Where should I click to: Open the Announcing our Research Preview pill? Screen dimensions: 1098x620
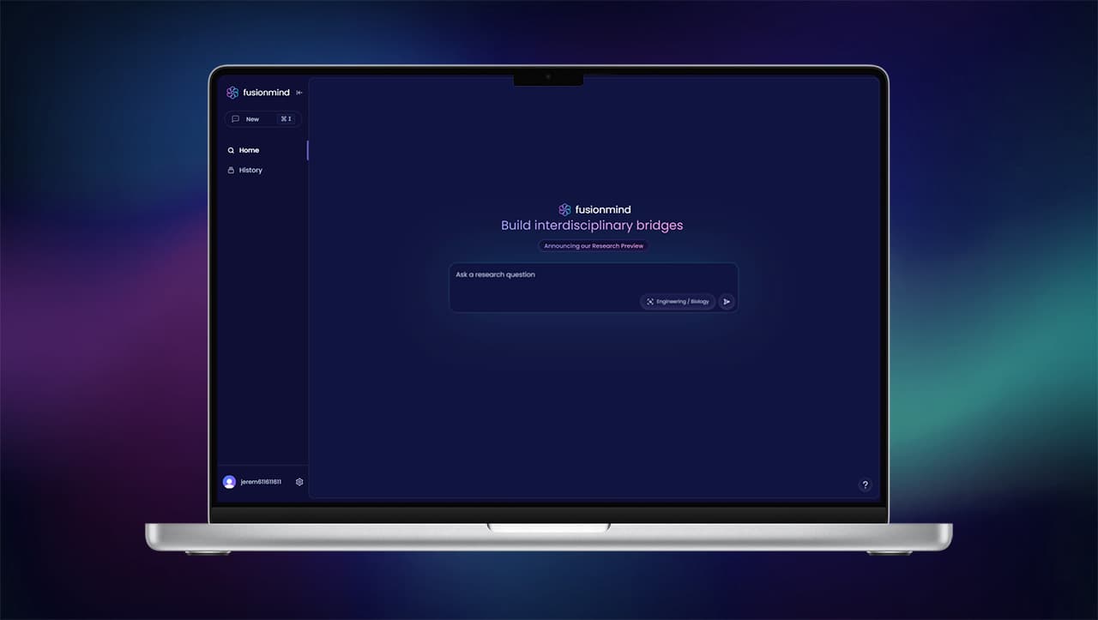[x=593, y=246]
